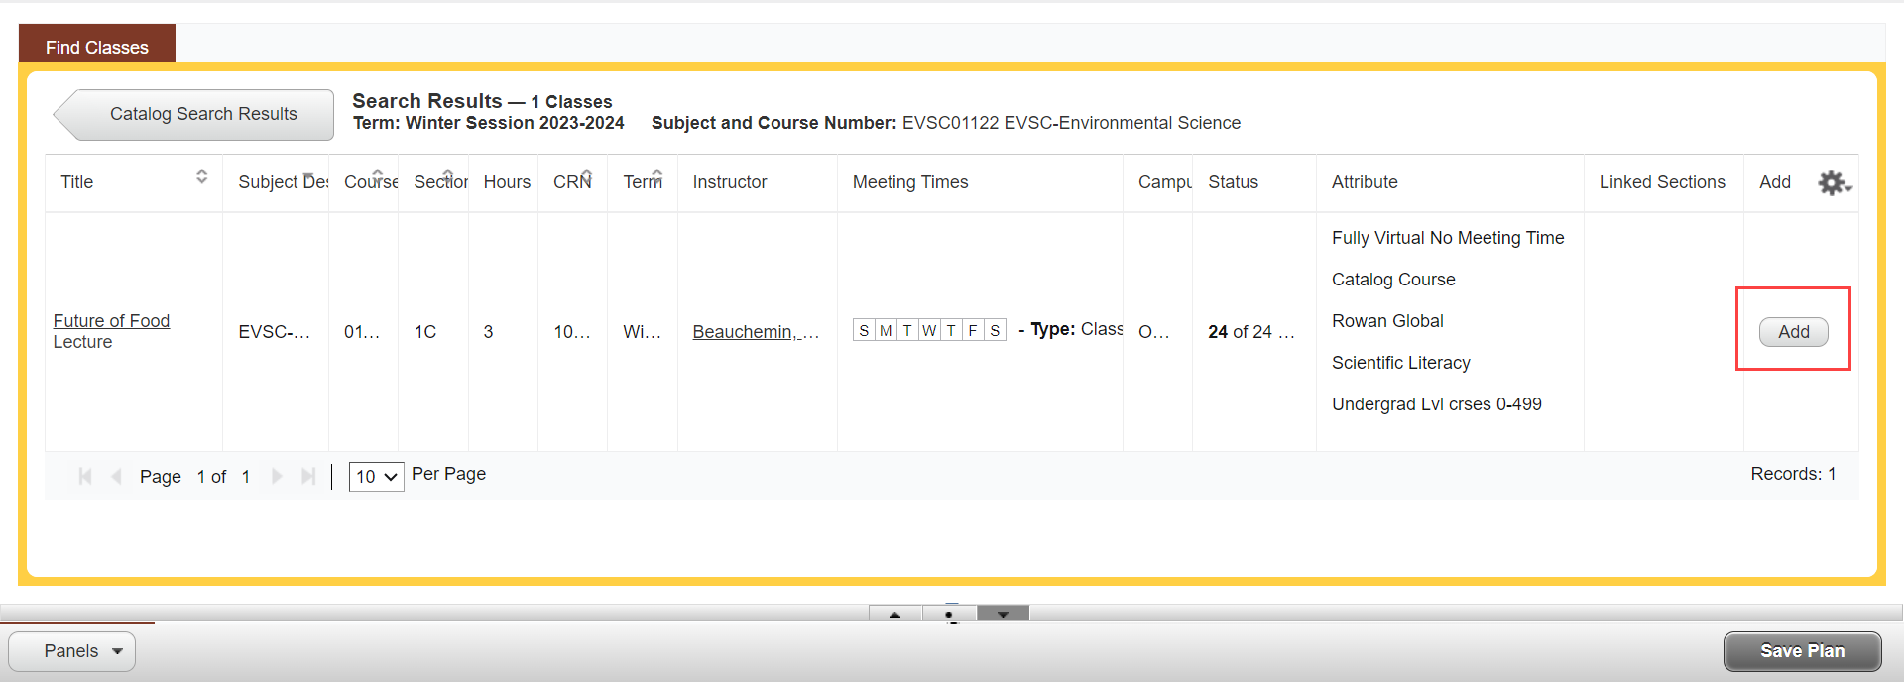Screen dimensions: 1904x682
Task: Sort by the Instructor column header
Action: coord(730,182)
